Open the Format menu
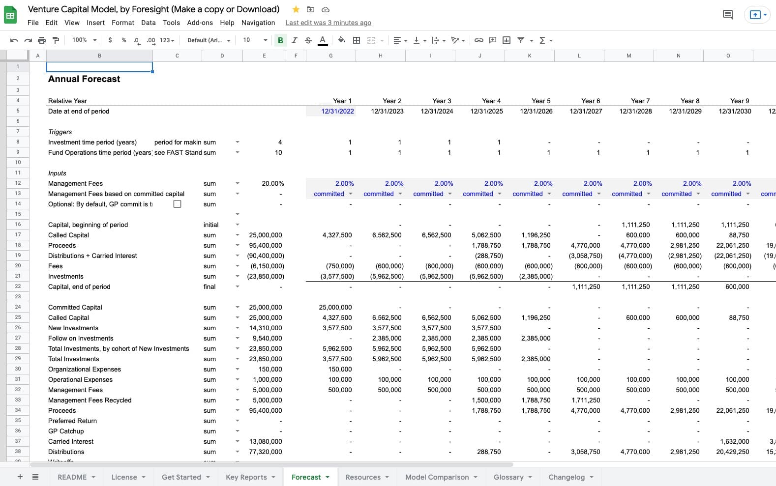The image size is (776, 486). (x=122, y=23)
